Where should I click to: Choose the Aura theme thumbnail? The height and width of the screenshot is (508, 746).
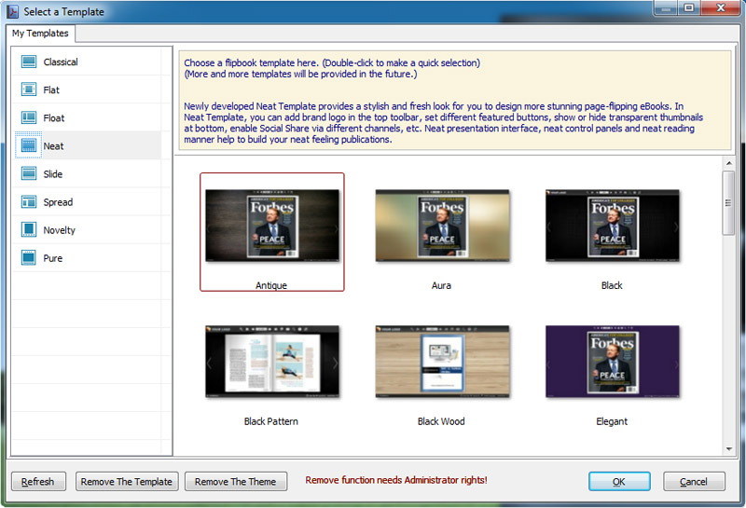point(441,224)
